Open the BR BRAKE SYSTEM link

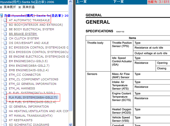click(x=23, y=34)
